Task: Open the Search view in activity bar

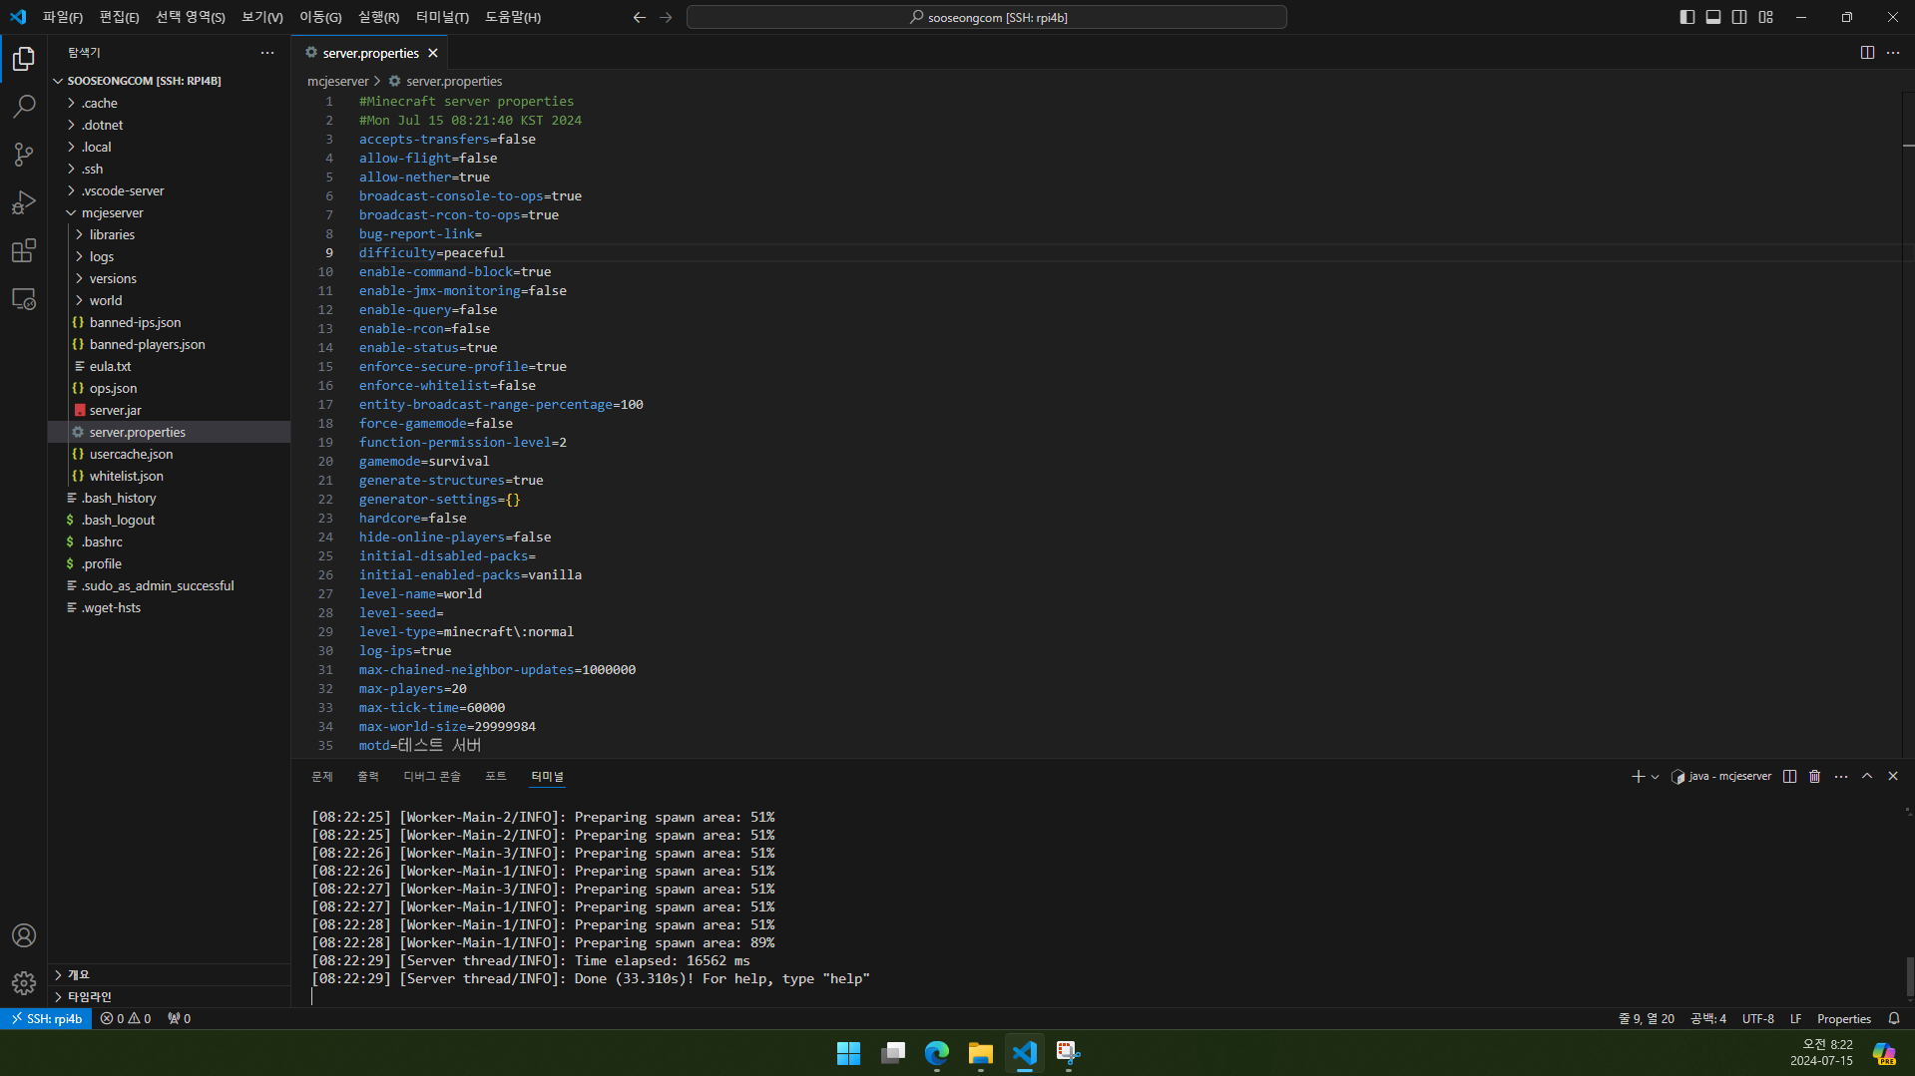Action: point(24,107)
